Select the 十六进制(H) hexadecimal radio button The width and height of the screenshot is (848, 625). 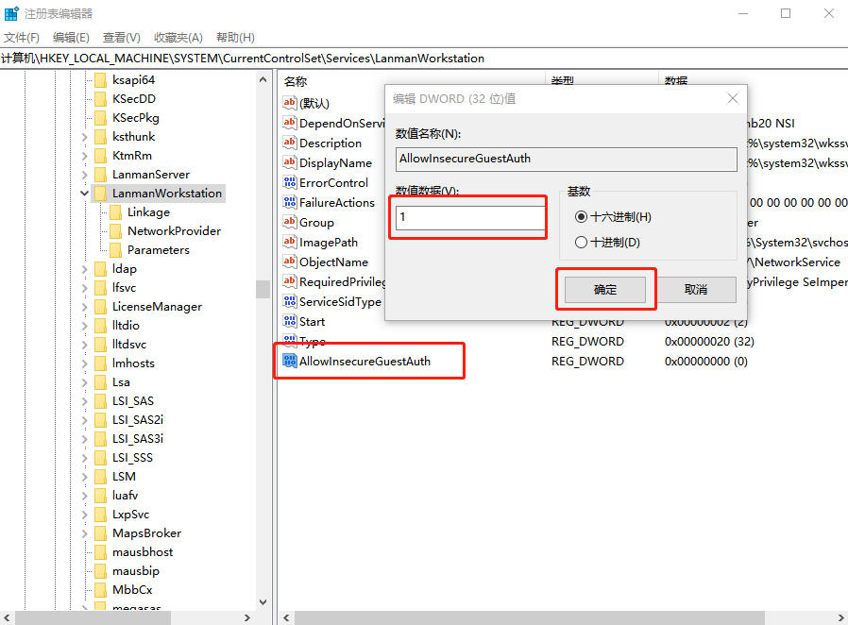[x=581, y=217]
